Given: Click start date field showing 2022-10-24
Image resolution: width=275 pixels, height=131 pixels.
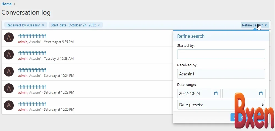Looking at the screenshot, I should tap(194, 94).
